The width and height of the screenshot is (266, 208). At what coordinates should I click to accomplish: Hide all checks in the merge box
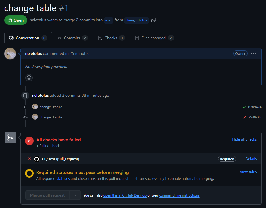click(244, 139)
